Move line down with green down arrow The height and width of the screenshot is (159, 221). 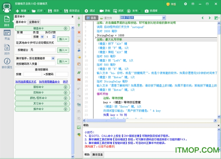(79, 18)
